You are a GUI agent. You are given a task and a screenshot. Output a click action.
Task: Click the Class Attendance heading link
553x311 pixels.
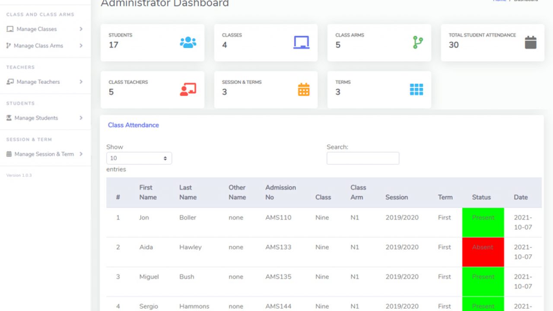click(133, 125)
